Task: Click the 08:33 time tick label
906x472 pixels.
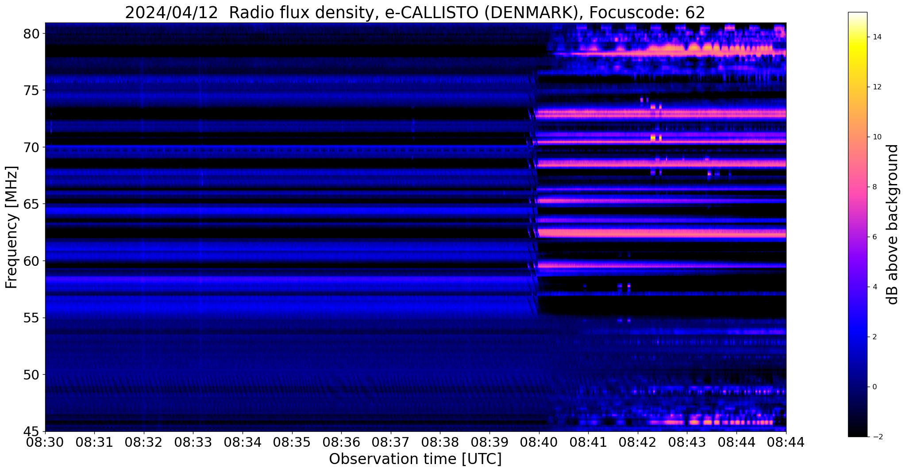Action: tap(193, 441)
